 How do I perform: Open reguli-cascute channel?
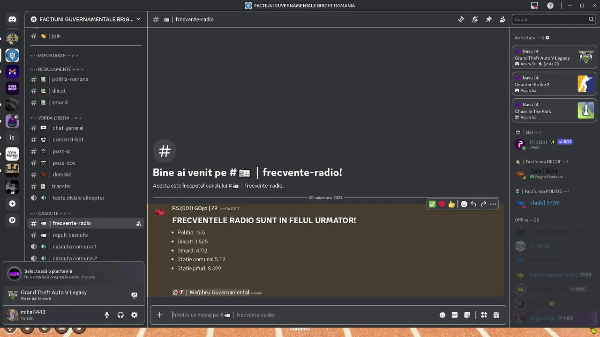[86, 235]
